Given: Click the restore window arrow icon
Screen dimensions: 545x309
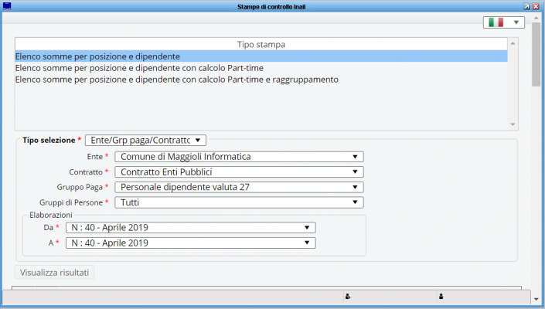Looking at the screenshot, I should [527, 7].
